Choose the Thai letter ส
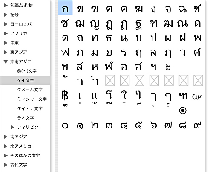 (x=80, y=67)
